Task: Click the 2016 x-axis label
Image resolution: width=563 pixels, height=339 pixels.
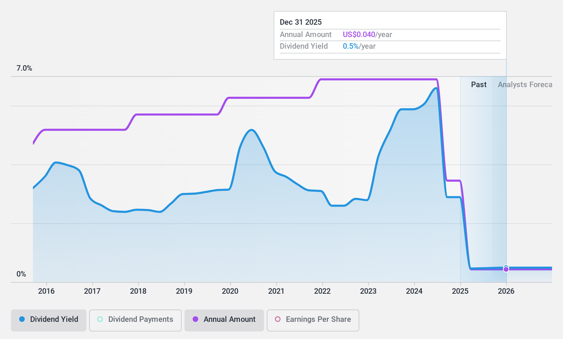Action: click(x=46, y=291)
